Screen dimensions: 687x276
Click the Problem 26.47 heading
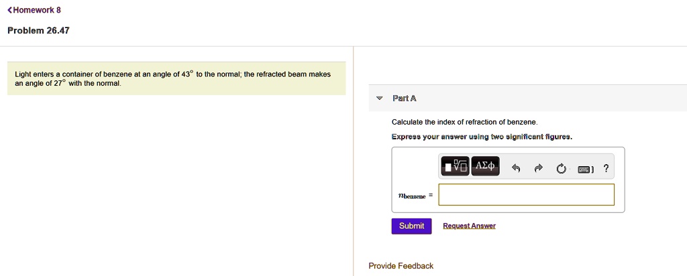click(38, 31)
